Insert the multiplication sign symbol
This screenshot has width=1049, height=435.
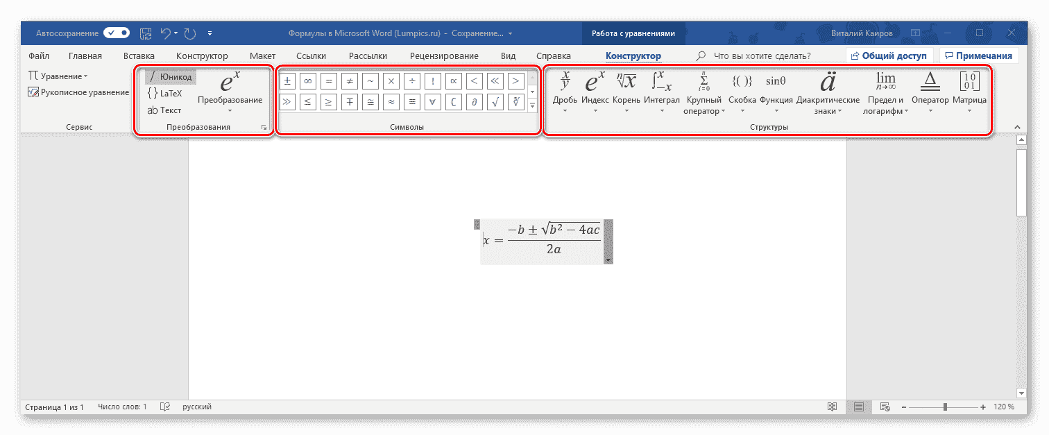[391, 81]
